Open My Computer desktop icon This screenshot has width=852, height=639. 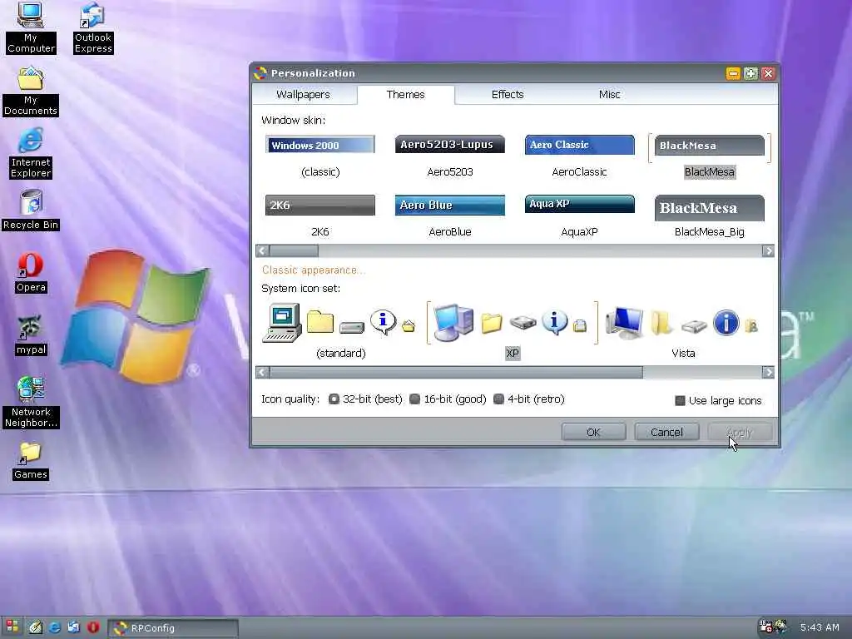pos(31,27)
